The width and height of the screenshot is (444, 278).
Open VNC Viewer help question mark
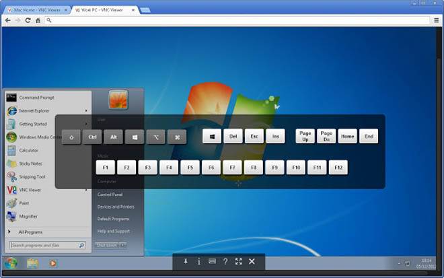pos(225,261)
